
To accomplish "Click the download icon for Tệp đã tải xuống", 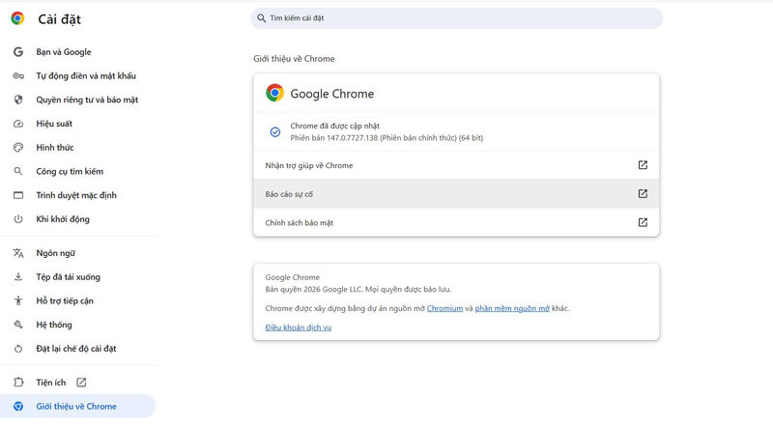I will tap(18, 276).
